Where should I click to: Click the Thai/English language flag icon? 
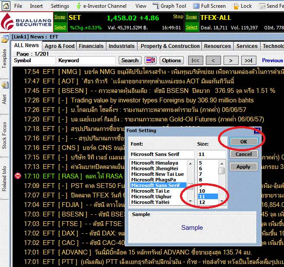pos(151,60)
